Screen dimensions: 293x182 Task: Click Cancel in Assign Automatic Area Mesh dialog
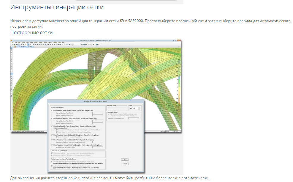tap(125, 164)
